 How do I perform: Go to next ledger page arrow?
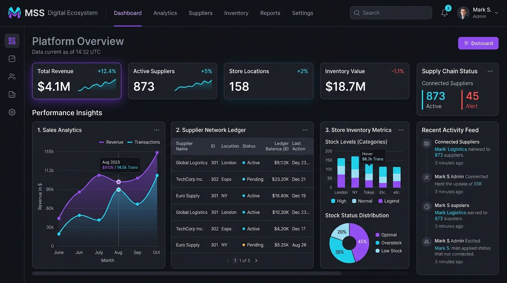point(256,261)
